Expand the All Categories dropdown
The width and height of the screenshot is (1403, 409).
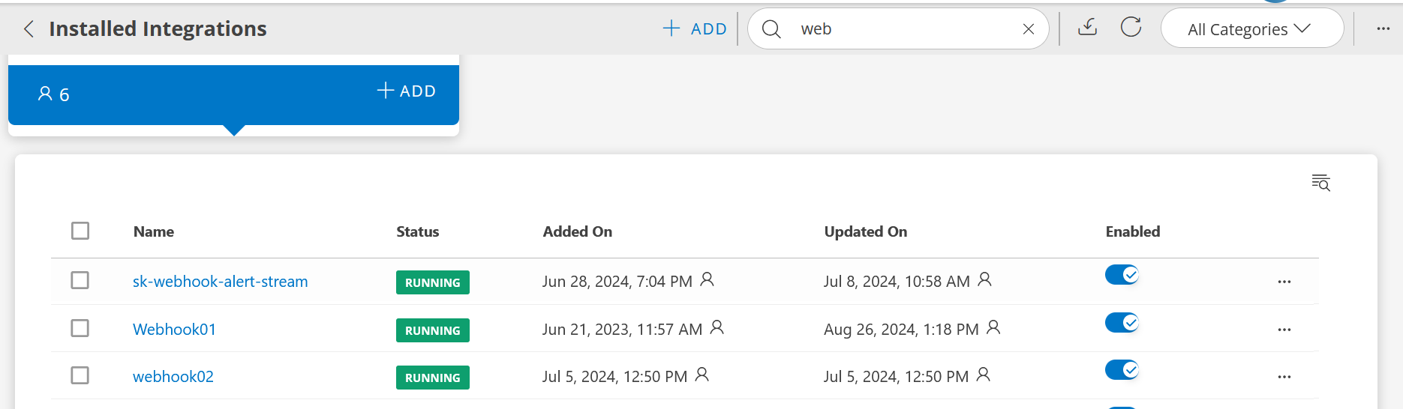click(x=1251, y=28)
